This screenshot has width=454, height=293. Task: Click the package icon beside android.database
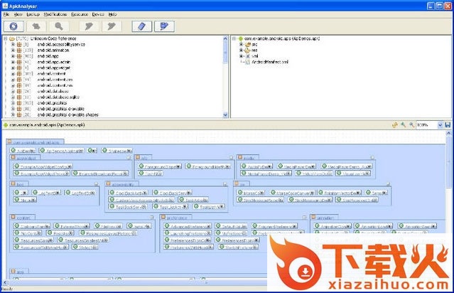click(x=19, y=91)
